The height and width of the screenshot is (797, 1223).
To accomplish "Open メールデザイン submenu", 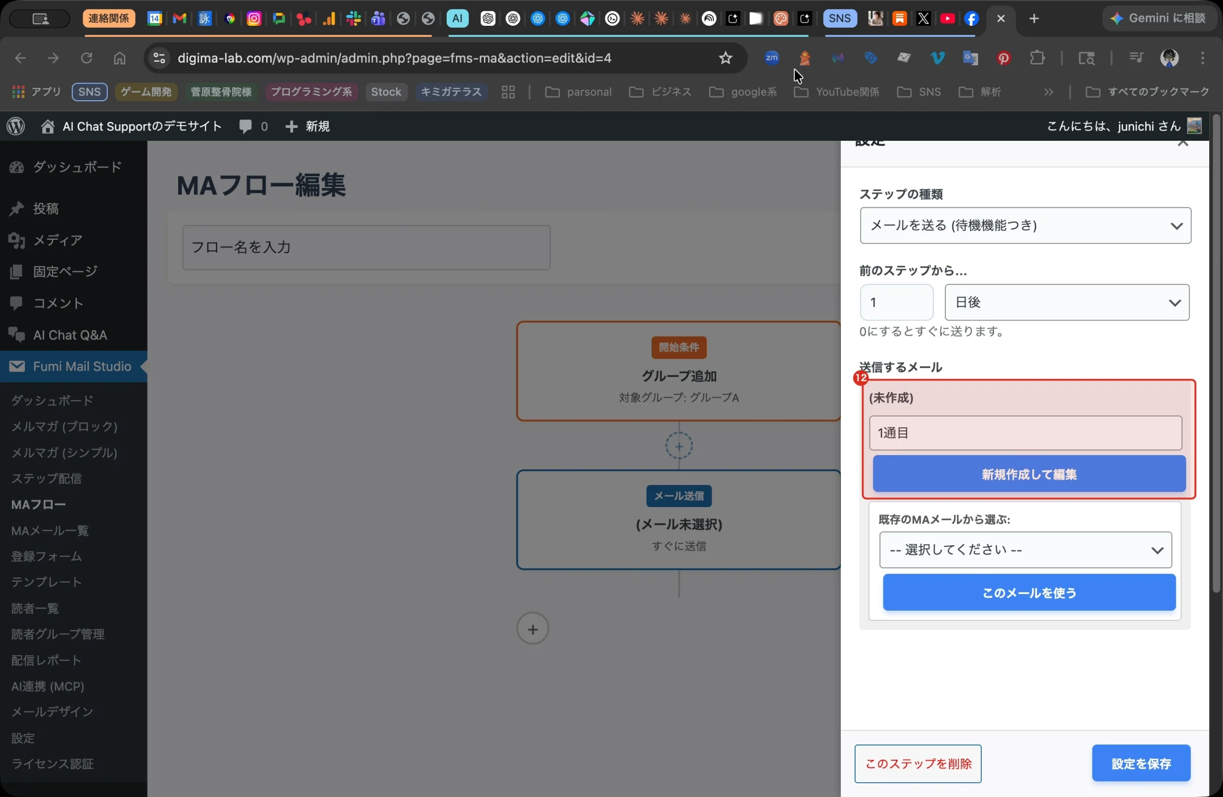I will click(x=52, y=712).
